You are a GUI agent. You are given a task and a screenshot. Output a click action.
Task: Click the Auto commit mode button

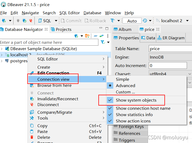coord(132,21)
